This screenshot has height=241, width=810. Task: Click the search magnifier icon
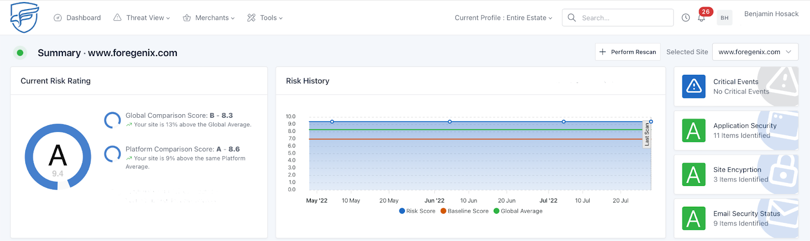(572, 18)
